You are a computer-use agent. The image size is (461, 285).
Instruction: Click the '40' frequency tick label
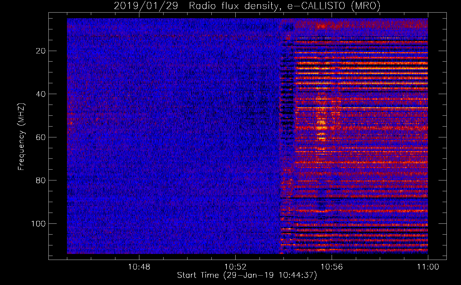pyautogui.click(x=41, y=94)
